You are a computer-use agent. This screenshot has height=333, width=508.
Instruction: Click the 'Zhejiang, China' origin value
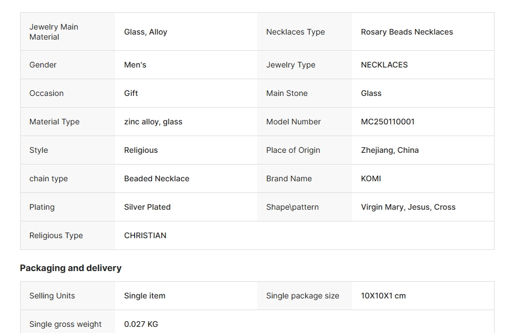coord(390,150)
